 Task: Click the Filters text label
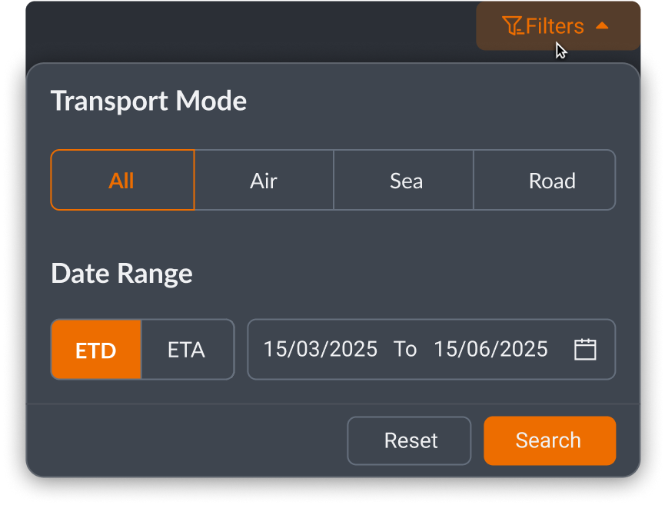coord(555,26)
